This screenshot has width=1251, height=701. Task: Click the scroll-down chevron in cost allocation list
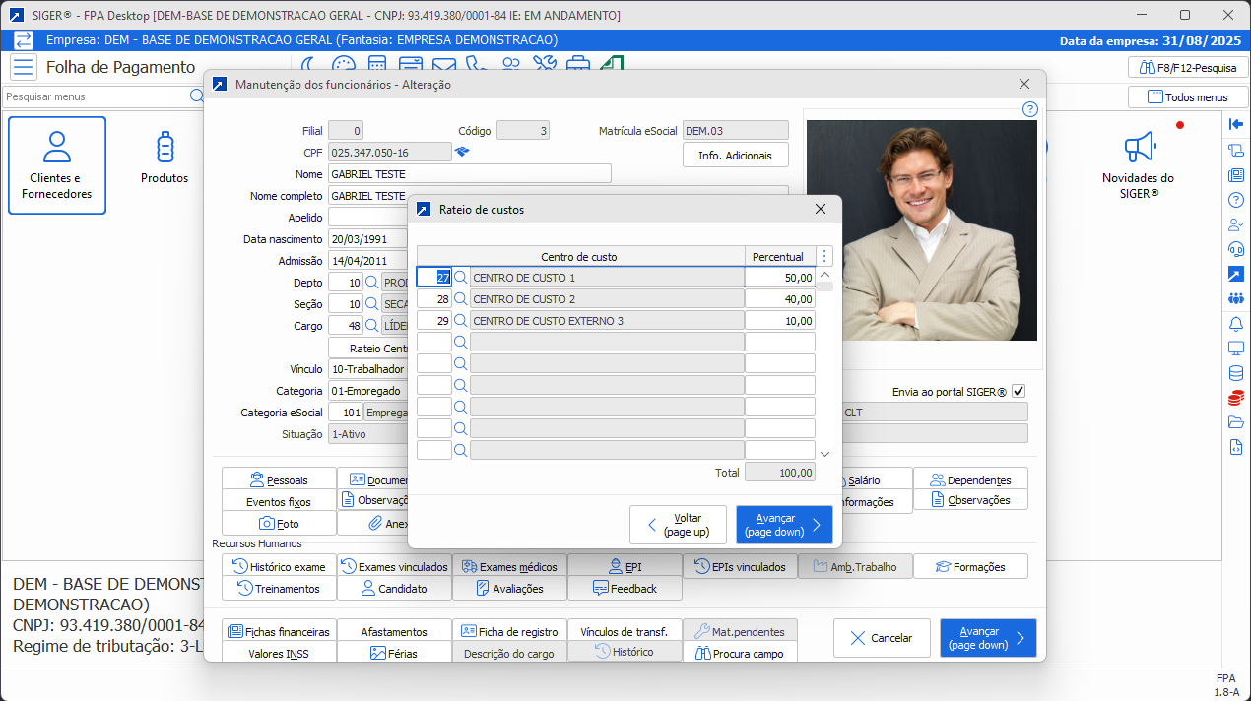pyautogui.click(x=824, y=454)
